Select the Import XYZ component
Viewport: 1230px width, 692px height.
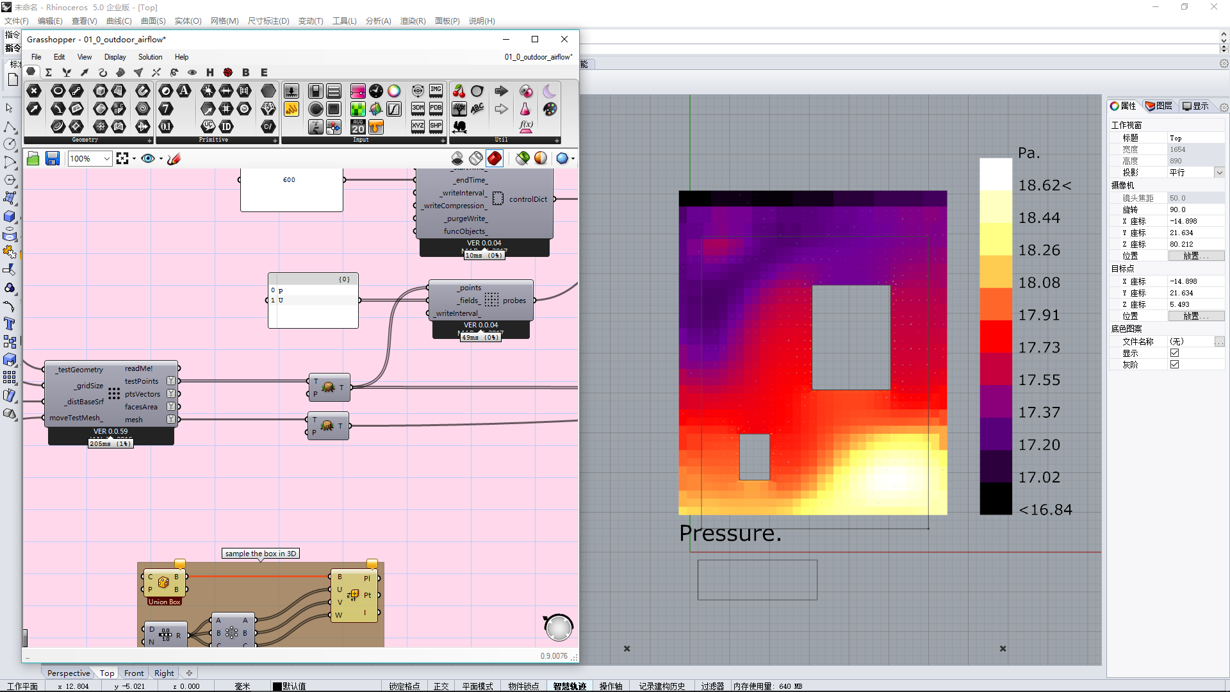418,127
